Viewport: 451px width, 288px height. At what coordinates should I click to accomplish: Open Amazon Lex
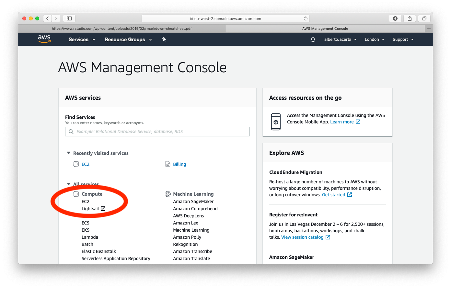(x=186, y=223)
